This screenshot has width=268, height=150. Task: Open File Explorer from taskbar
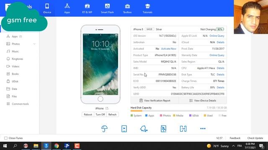[x=36, y=146]
